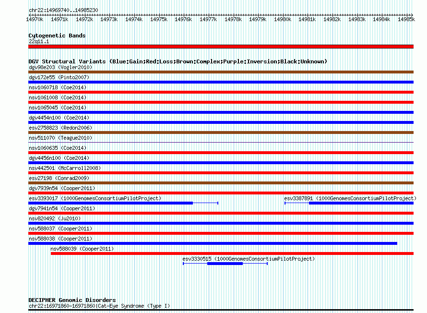Click the 14970k ruler tick label

tap(35, 19)
